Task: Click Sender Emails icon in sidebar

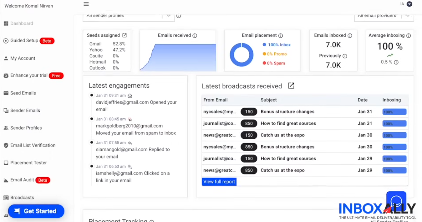Action: [x=6, y=111]
